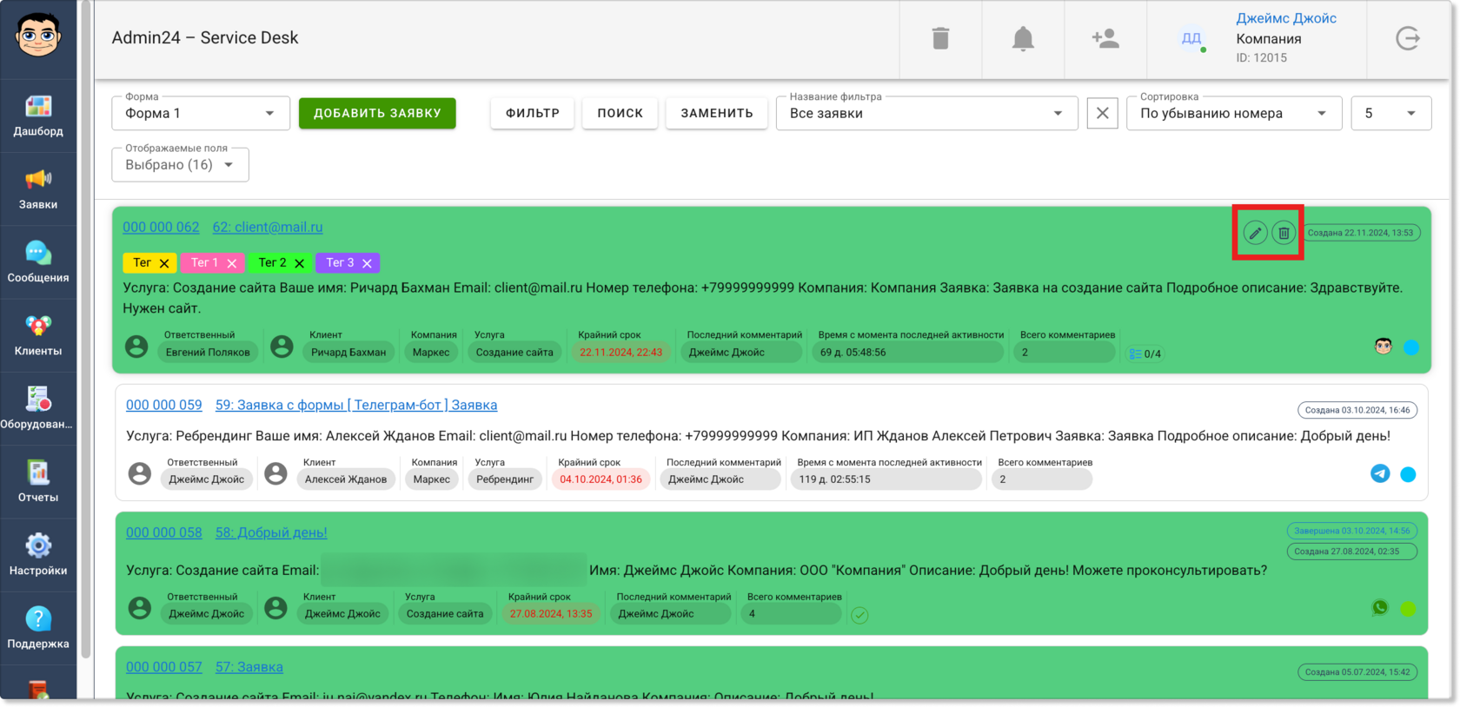The height and width of the screenshot is (707, 1460).
Task: Edit ticket 62 with pencil icon
Action: (1255, 233)
